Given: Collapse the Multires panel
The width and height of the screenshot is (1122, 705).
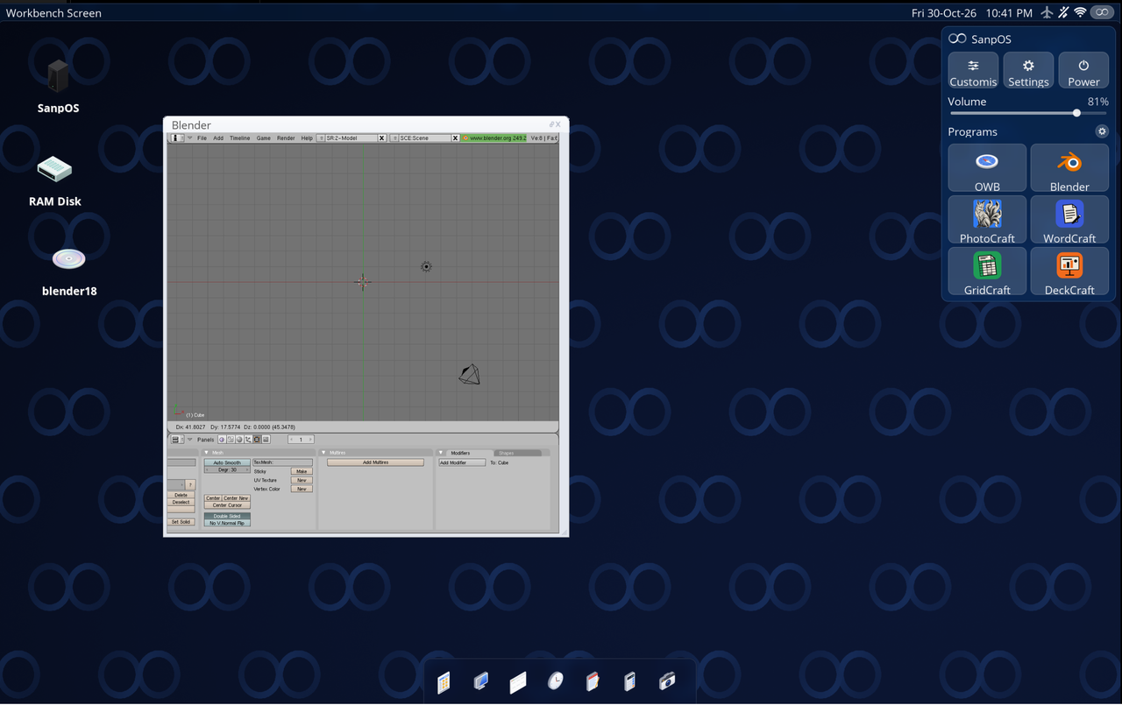Looking at the screenshot, I should click(323, 453).
